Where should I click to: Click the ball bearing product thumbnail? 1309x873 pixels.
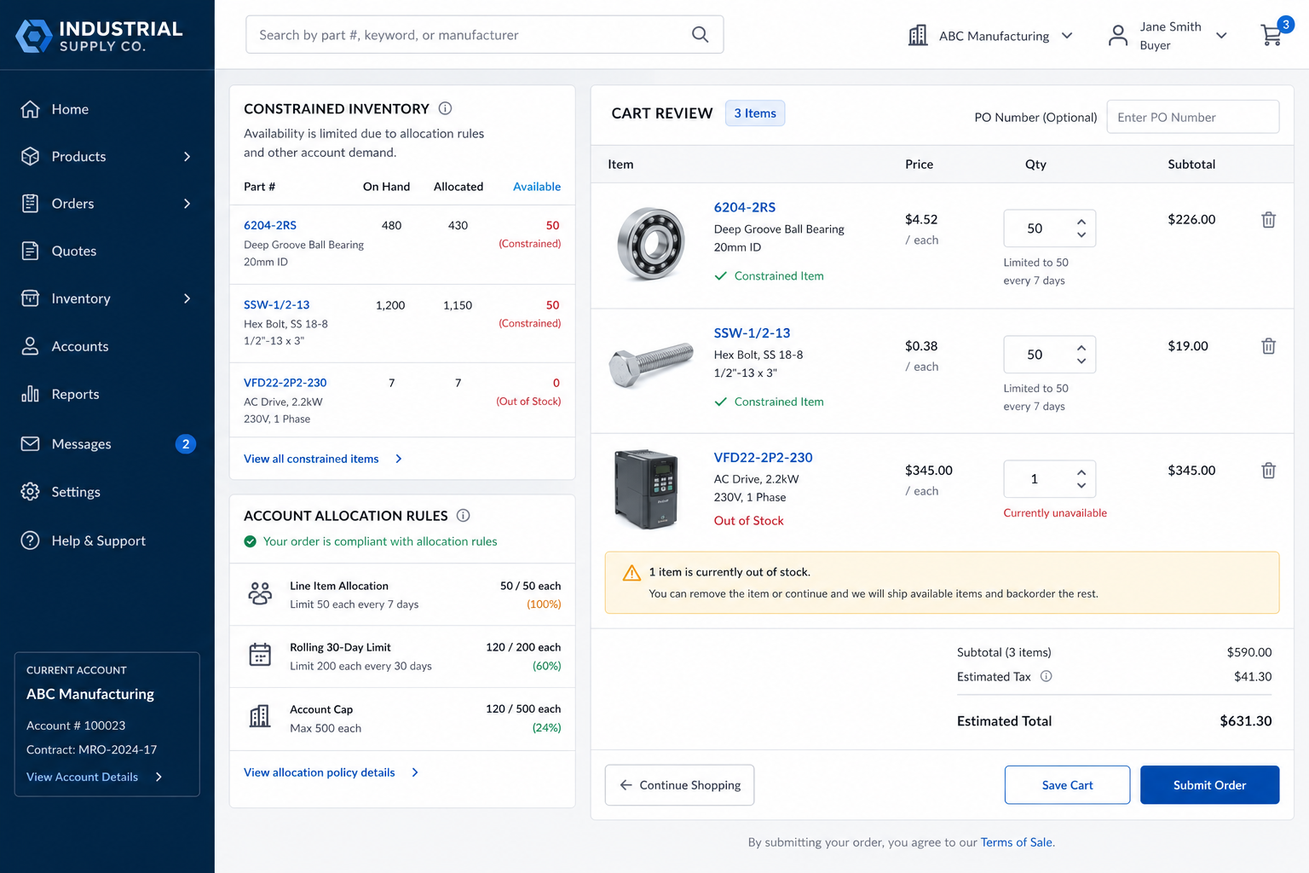click(652, 244)
